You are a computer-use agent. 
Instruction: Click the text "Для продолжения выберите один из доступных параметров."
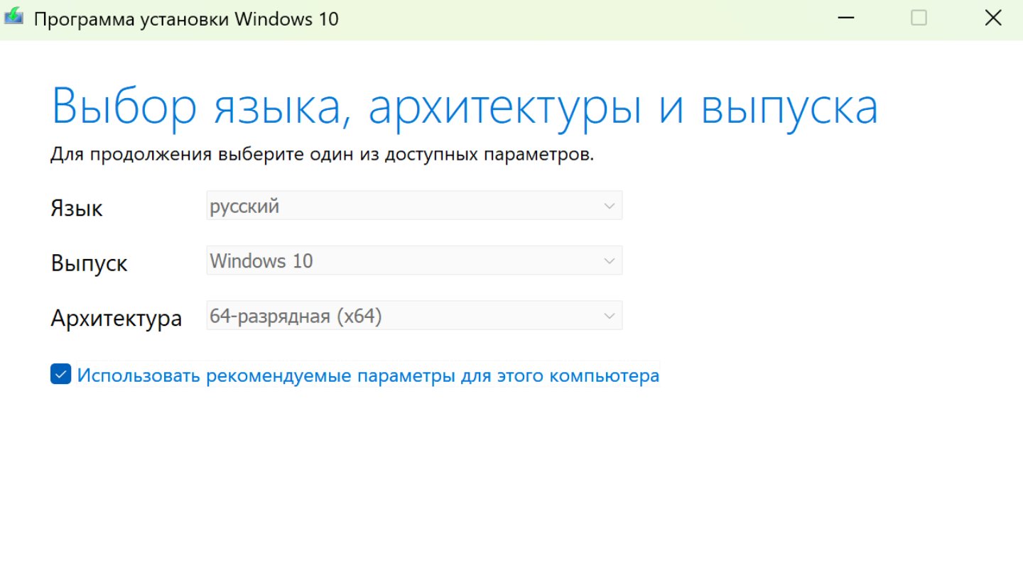[322, 155]
